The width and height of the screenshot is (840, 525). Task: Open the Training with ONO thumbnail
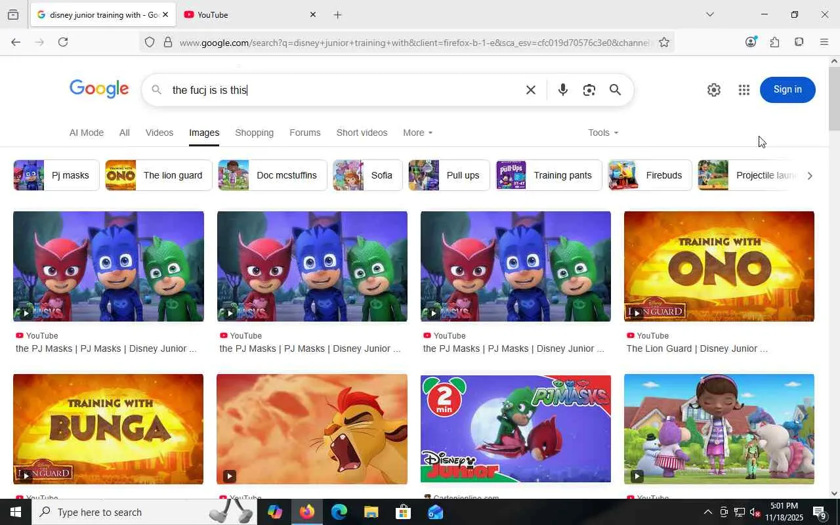[x=719, y=266]
